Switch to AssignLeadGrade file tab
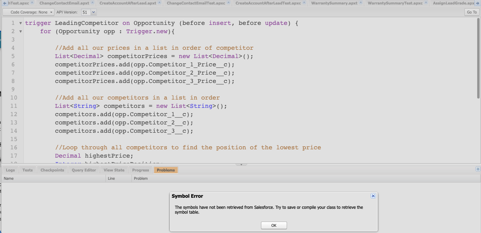 point(454,3)
